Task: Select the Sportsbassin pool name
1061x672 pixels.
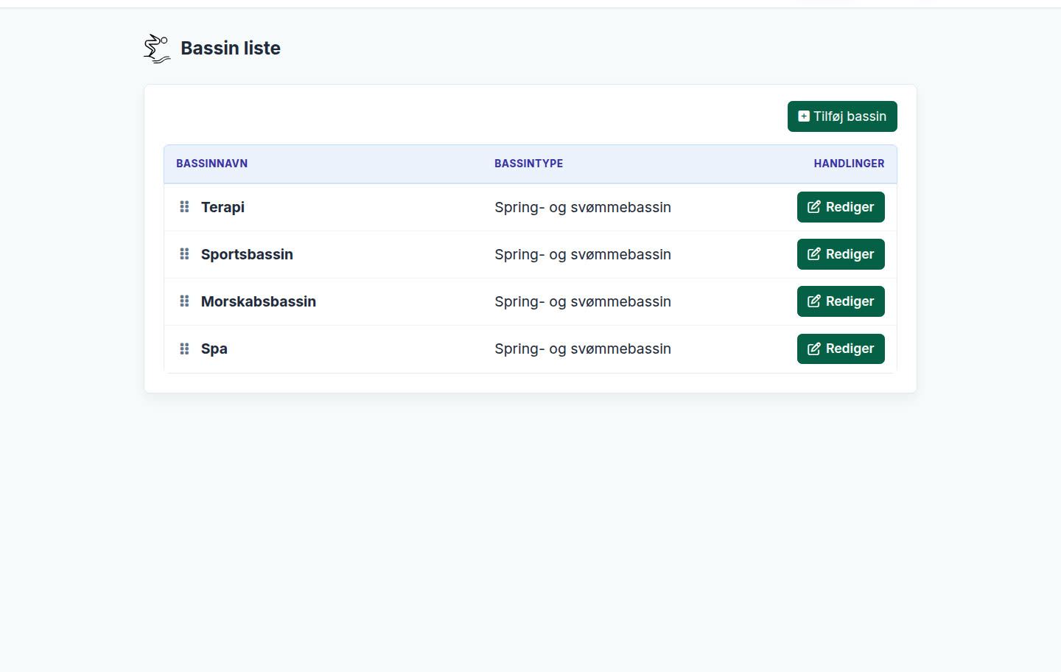Action: [247, 254]
